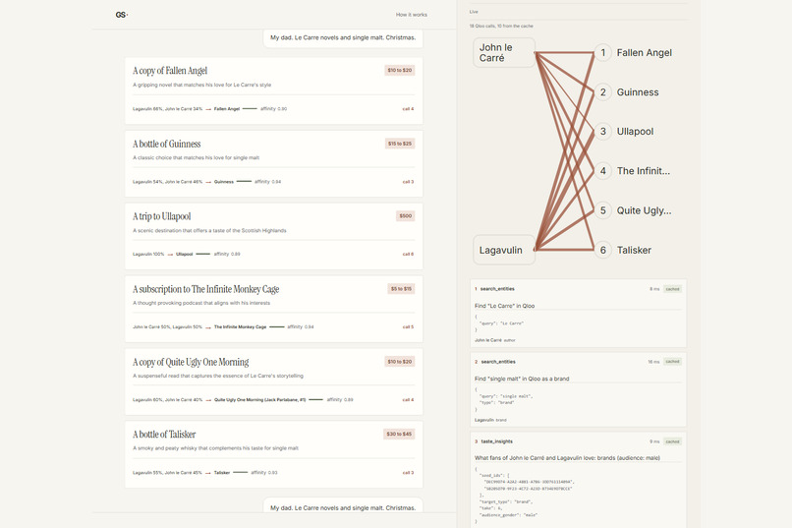This screenshot has width=792, height=528.
Task: Click the $5 to $15 price tag
Action: coord(401,288)
